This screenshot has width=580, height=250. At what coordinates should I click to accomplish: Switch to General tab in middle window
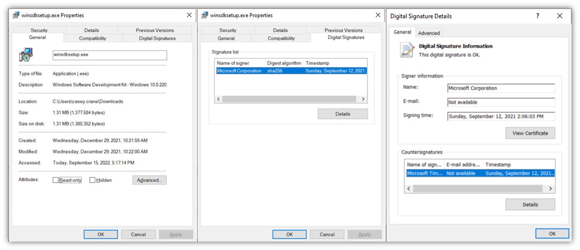pyautogui.click(x=226, y=38)
